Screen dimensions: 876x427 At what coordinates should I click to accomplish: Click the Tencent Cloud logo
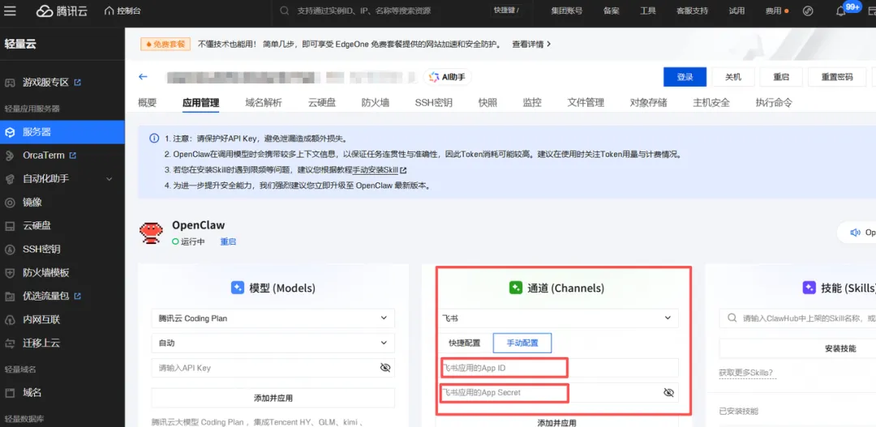[62, 11]
